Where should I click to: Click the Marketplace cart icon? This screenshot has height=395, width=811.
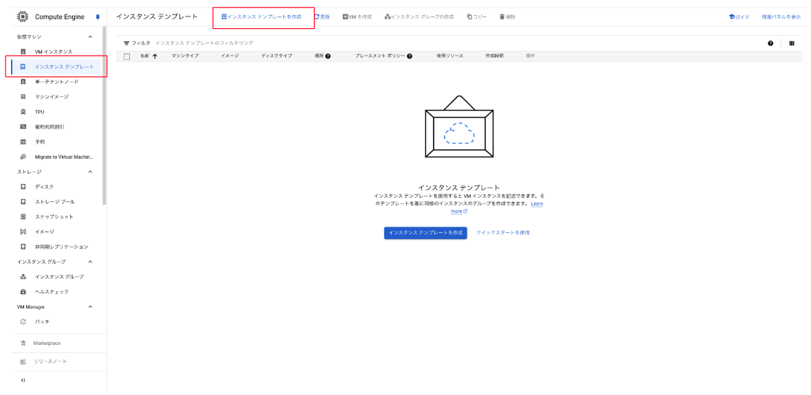click(23, 343)
